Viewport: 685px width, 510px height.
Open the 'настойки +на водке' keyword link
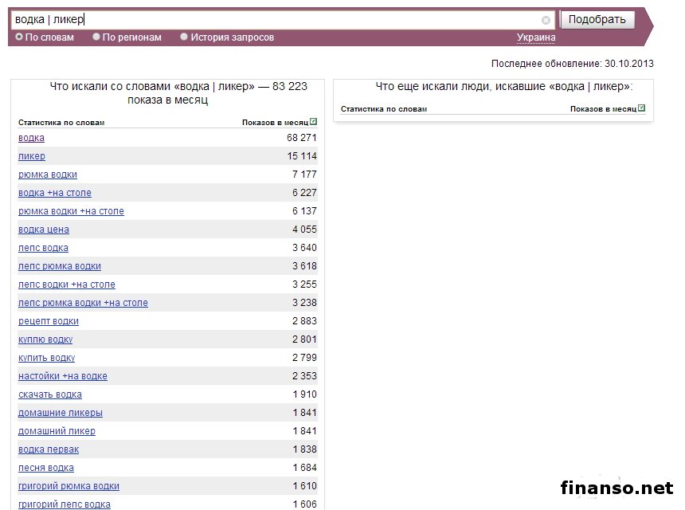coord(63,376)
